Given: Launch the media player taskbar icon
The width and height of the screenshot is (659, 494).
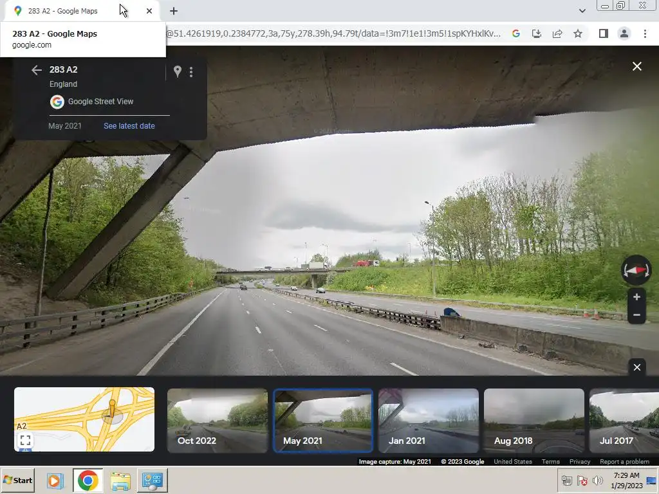Looking at the screenshot, I should tap(54, 480).
